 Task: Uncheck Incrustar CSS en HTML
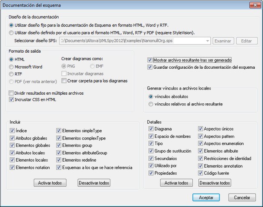pos(11,99)
